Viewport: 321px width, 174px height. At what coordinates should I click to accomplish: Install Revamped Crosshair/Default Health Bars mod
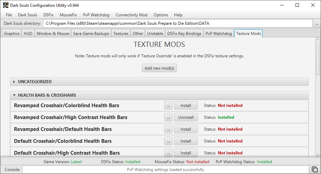tap(186, 129)
